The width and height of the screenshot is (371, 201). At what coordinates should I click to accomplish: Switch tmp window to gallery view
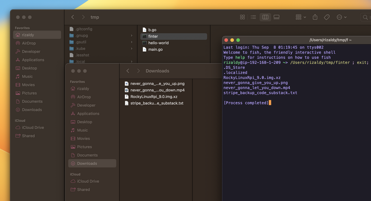276,17
